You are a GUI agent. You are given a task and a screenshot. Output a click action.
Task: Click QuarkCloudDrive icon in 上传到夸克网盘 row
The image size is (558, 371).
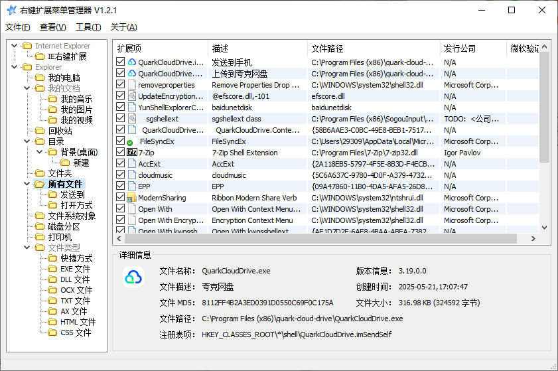(132, 74)
